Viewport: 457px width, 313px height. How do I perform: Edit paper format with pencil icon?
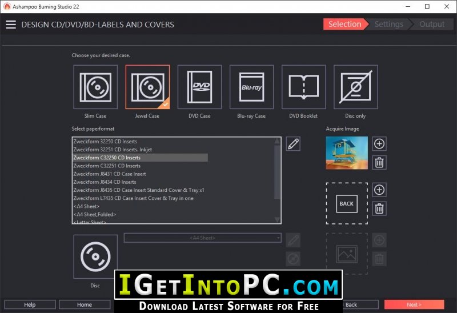tap(293, 144)
